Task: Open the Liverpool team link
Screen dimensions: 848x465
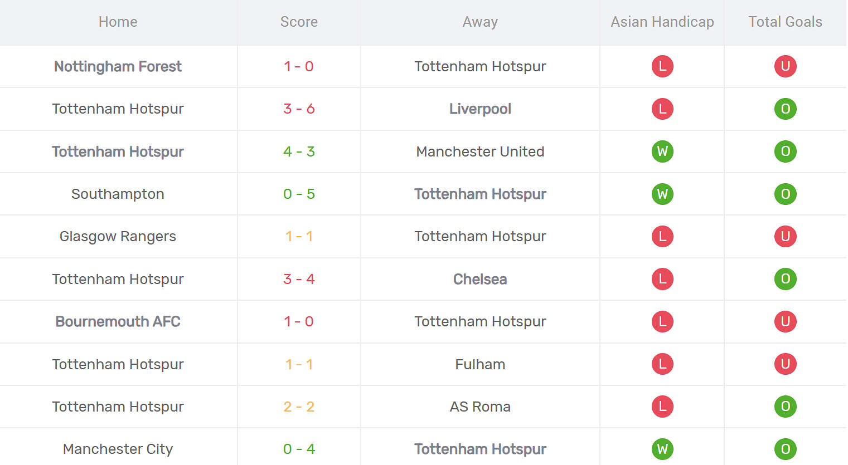Action: click(x=480, y=109)
